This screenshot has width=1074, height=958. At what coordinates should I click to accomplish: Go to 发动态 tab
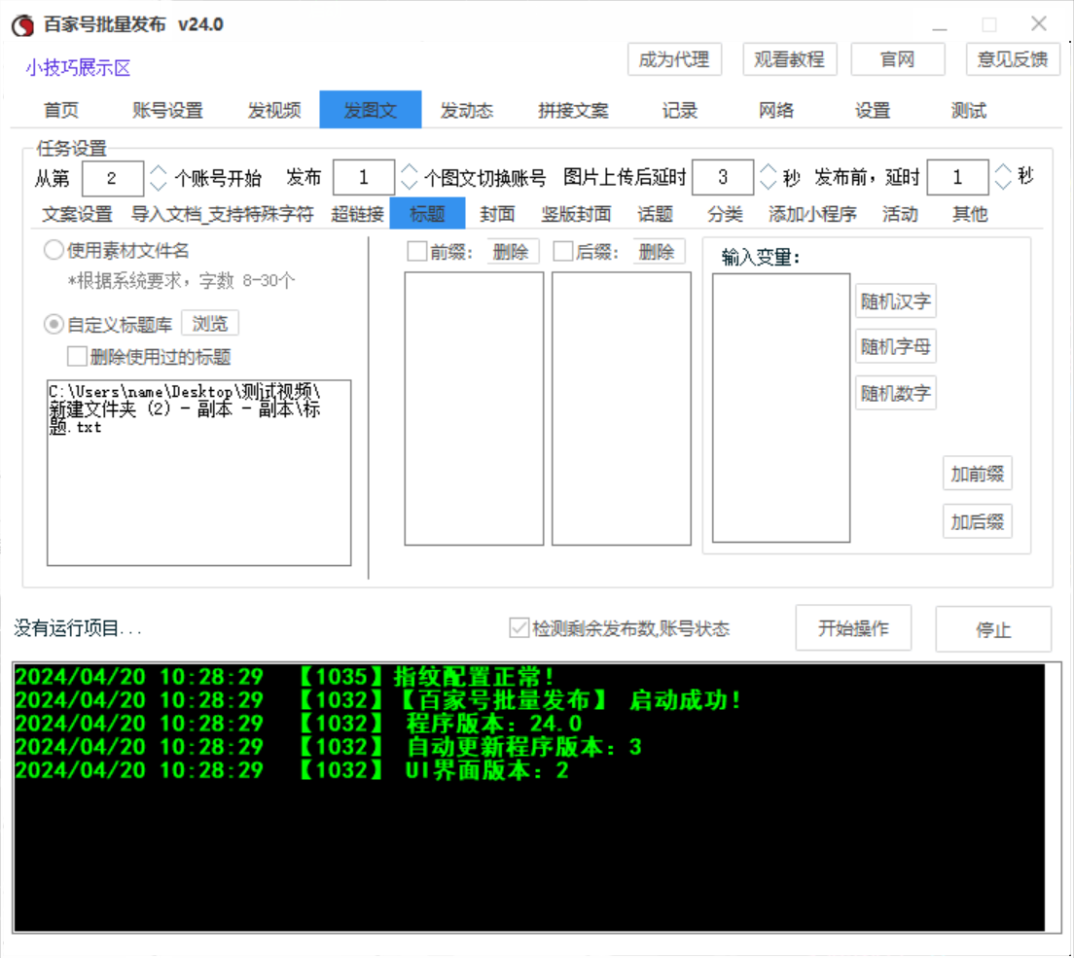click(466, 110)
